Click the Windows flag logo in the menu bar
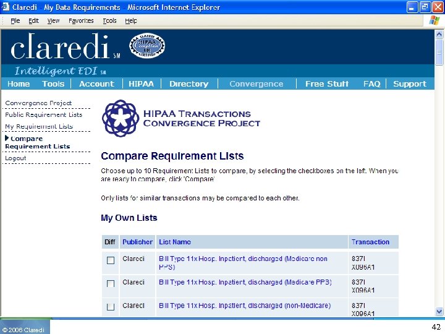Image resolution: width=445 pixels, height=334 pixels. click(434, 20)
